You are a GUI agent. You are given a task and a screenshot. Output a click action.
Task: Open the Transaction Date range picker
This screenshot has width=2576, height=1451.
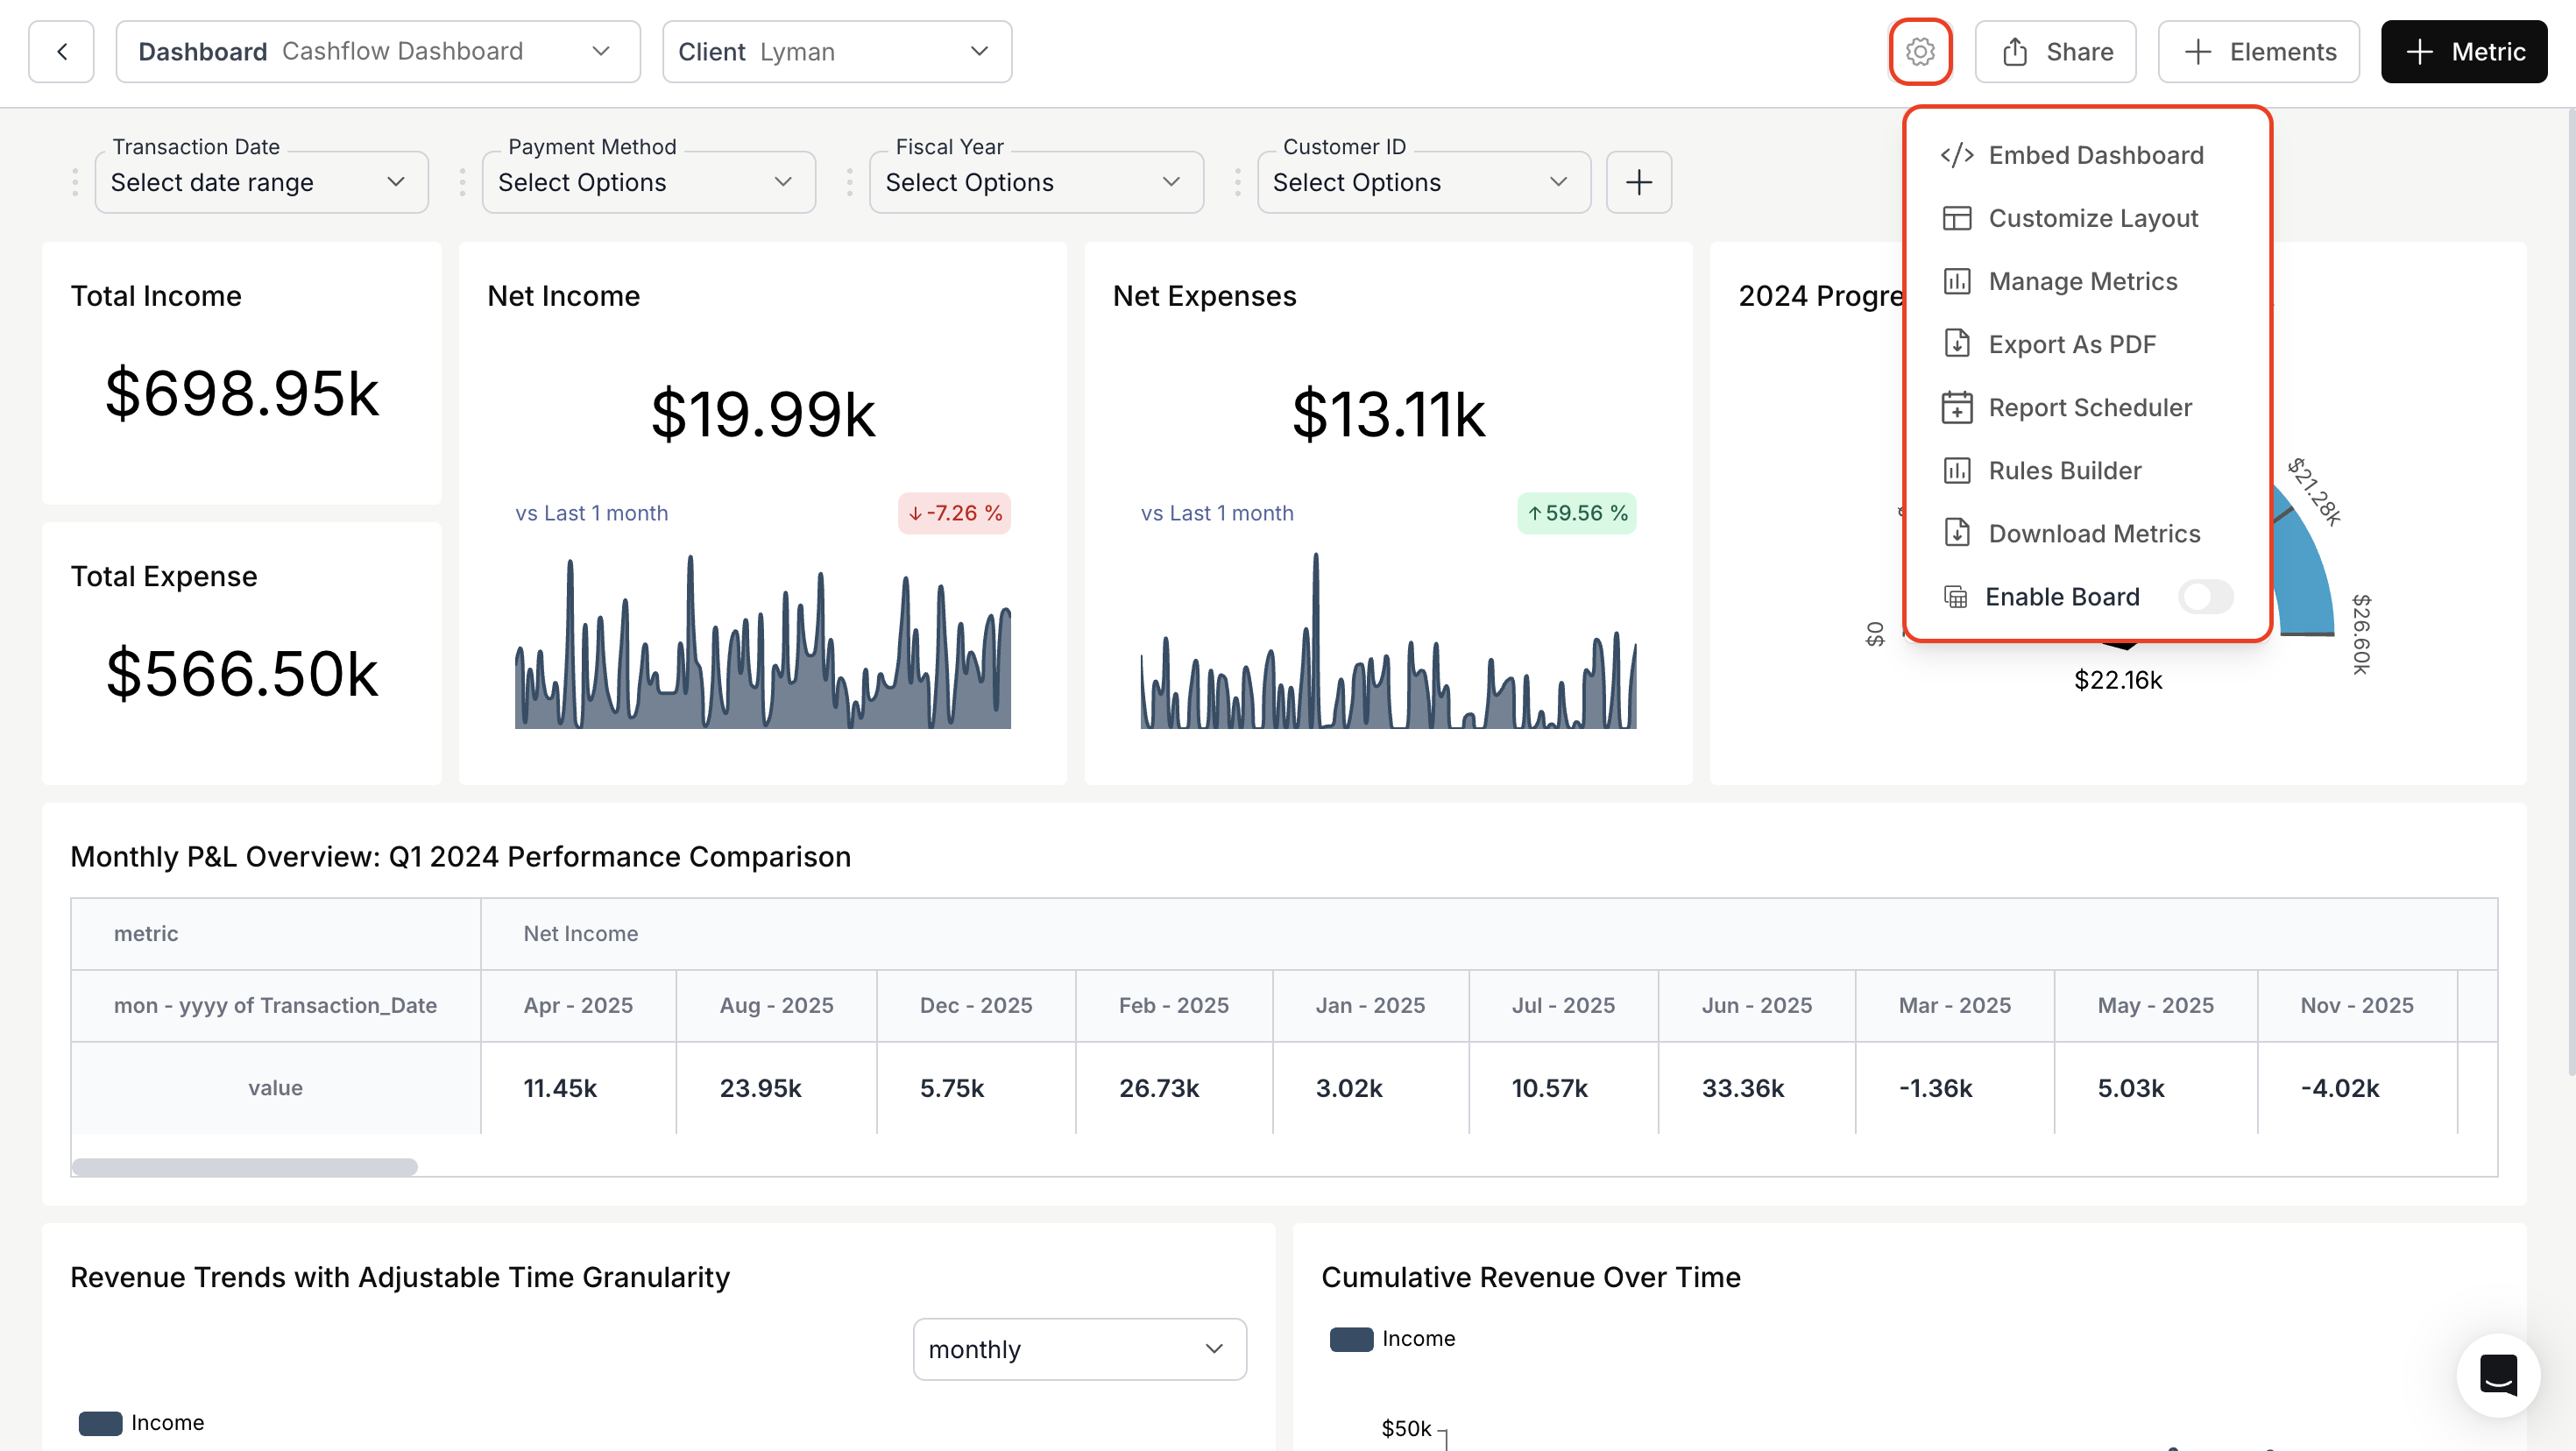click(x=260, y=182)
